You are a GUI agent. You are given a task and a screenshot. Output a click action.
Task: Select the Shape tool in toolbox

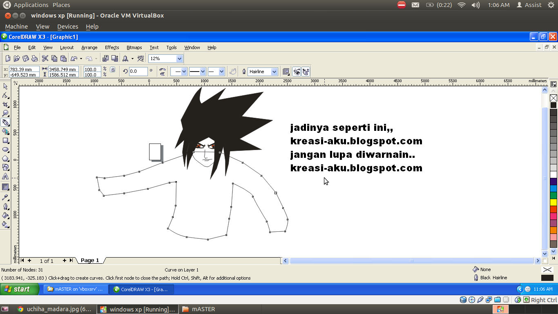(x=6, y=95)
